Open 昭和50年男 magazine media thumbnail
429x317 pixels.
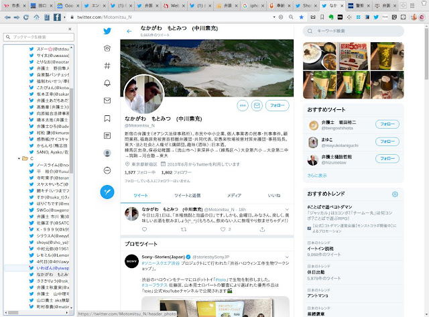click(353, 56)
